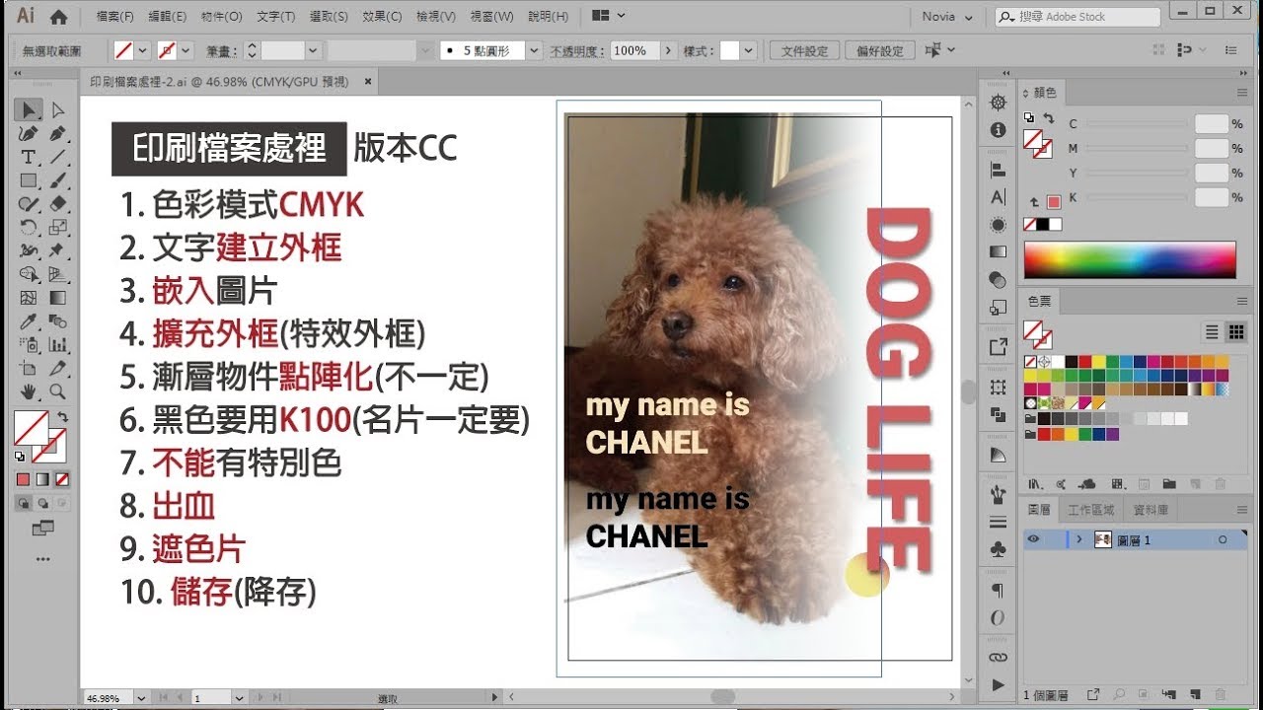This screenshot has height=710, width=1263.
Task: Open the 檔案(F) menu
Action: [115, 17]
